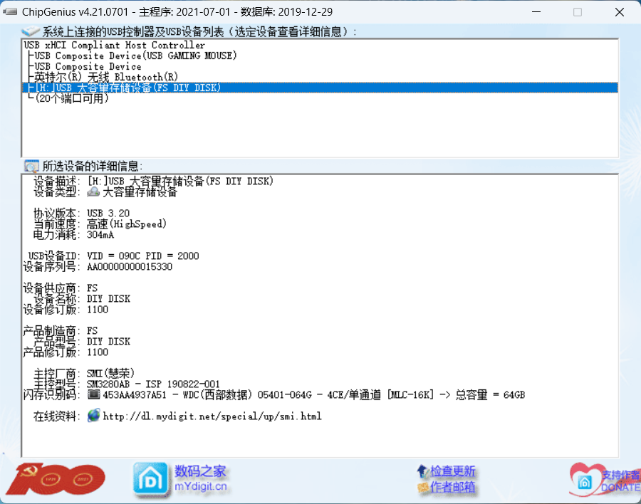641x504 pixels.
Task: Open the mYdigit house logo icon
Action: [x=150, y=479]
